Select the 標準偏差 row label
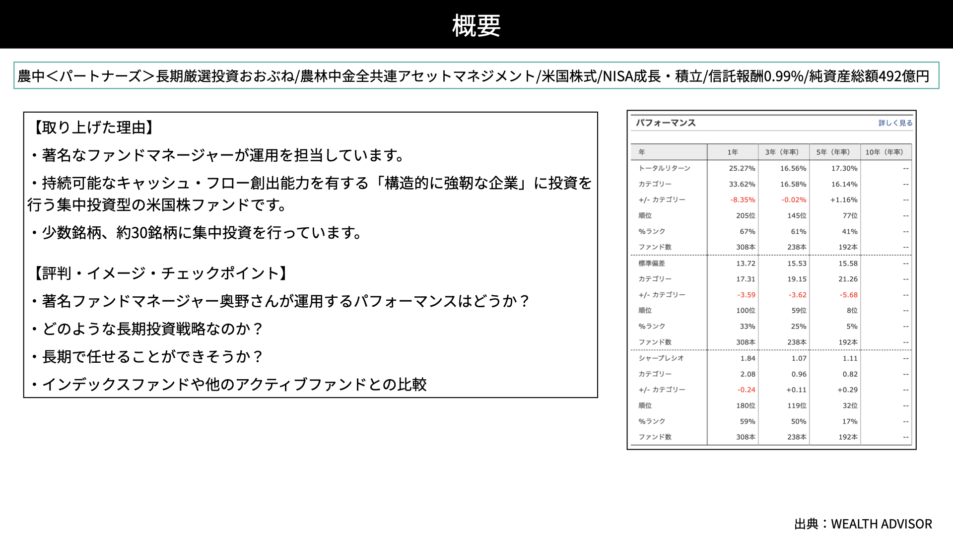The width and height of the screenshot is (953, 536). pyautogui.click(x=651, y=264)
